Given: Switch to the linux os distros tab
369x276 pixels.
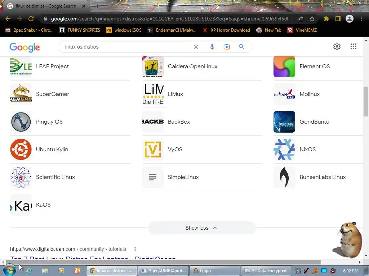Looking at the screenshot, I should click(x=46, y=6).
